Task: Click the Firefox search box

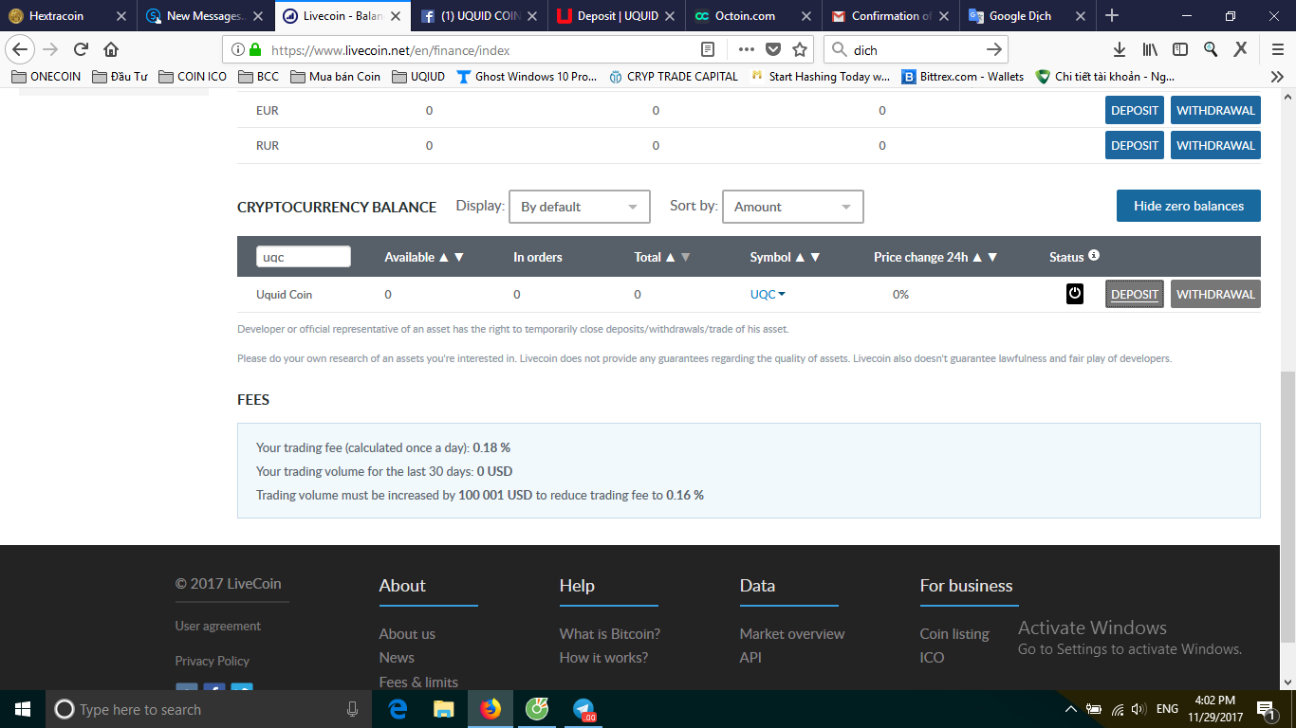Action: pos(916,49)
